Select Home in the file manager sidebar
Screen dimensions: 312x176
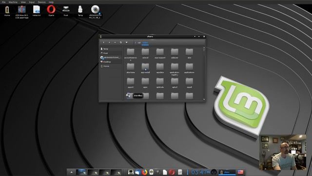coord(111,66)
